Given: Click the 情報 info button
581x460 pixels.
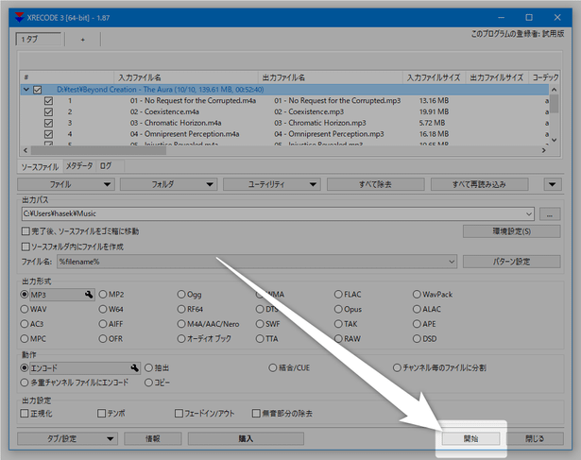Looking at the screenshot, I should point(153,439).
